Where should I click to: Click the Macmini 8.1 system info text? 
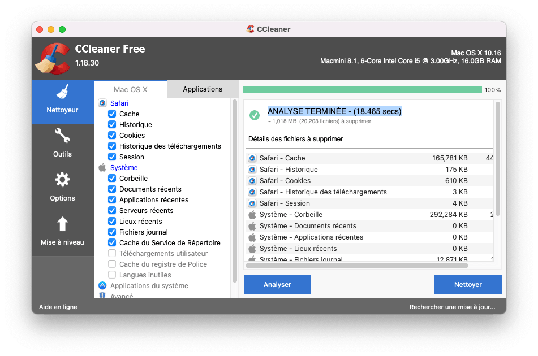(x=410, y=61)
